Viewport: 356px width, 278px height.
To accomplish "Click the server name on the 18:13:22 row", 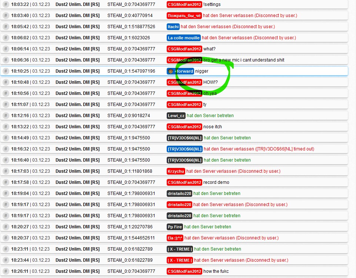I will [77, 127].
